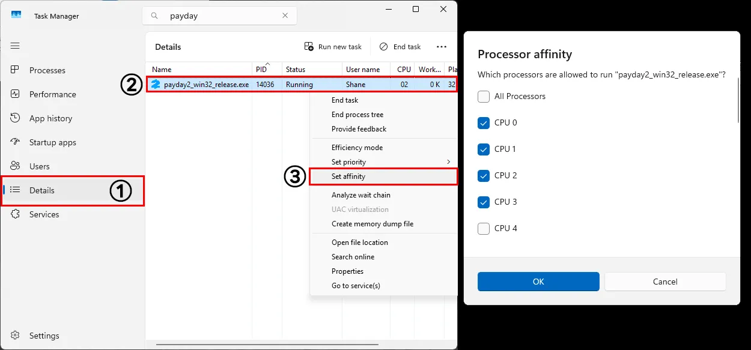Viewport: 751px width, 350px height.
Task: Open the hamburger navigation menu
Action: click(x=16, y=46)
